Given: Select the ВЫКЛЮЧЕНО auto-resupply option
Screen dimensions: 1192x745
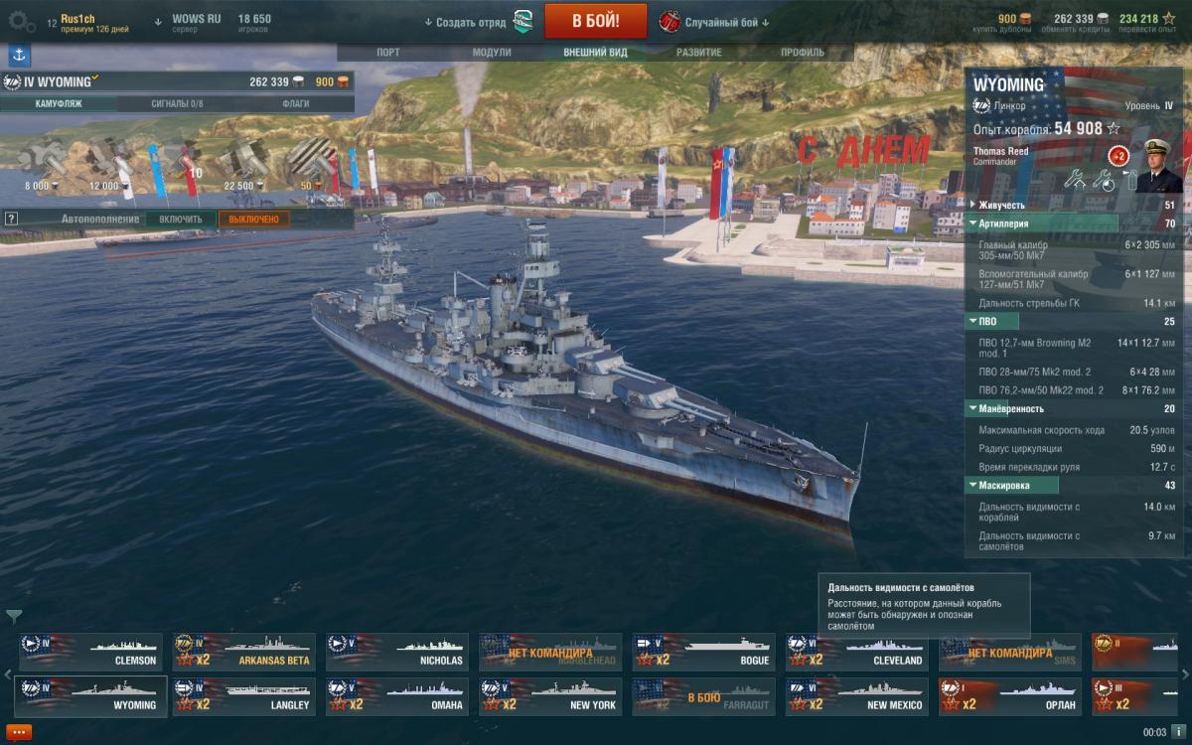Looking at the screenshot, I should [254, 219].
